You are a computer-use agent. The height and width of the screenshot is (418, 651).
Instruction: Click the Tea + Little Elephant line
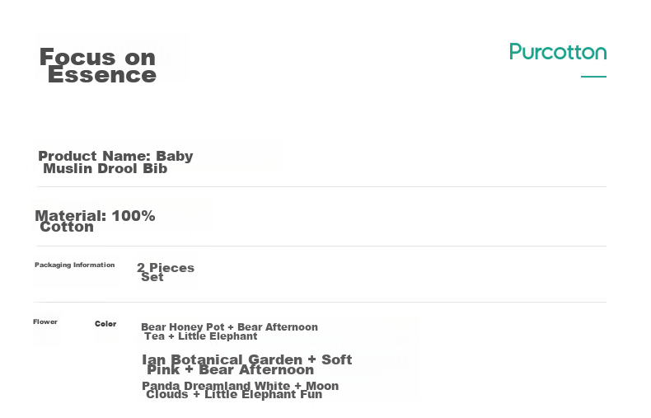pyautogui.click(x=201, y=336)
